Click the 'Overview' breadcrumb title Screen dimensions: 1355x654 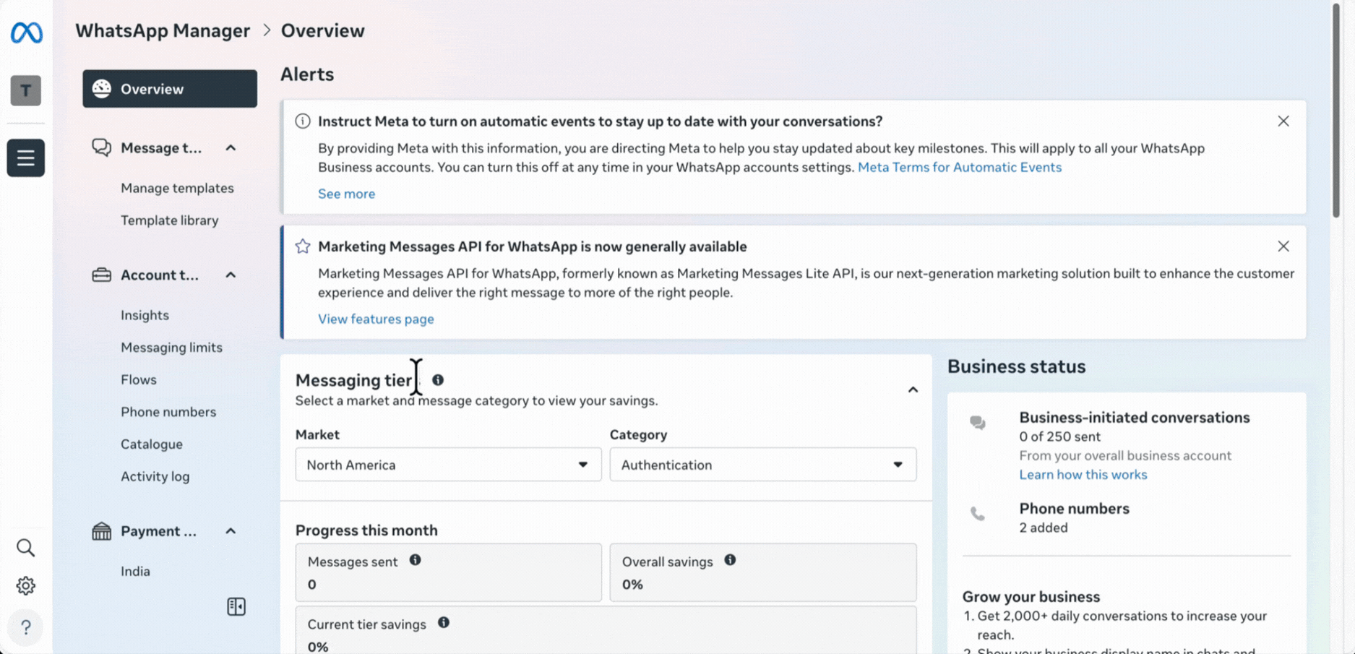tap(322, 30)
